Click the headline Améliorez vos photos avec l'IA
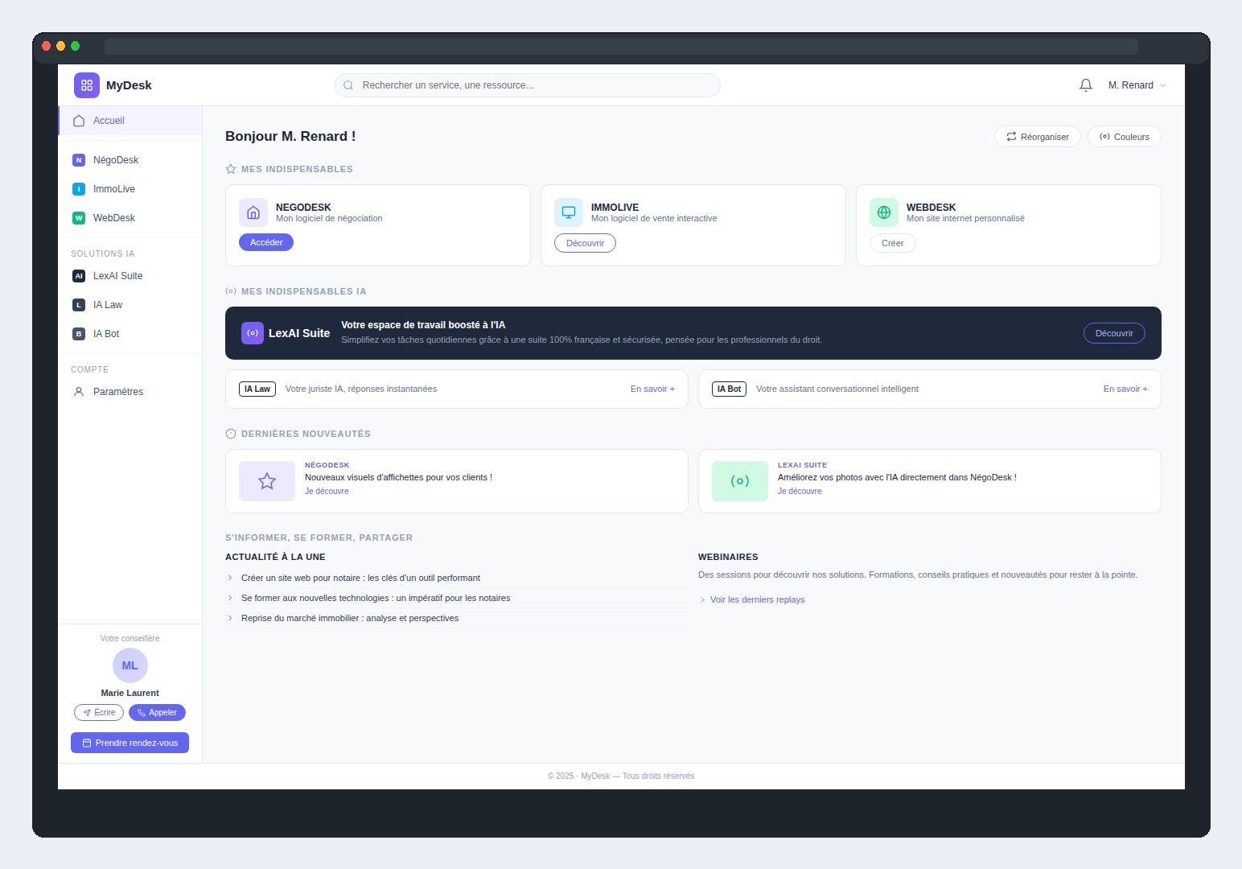The image size is (1242, 869). pos(897,477)
